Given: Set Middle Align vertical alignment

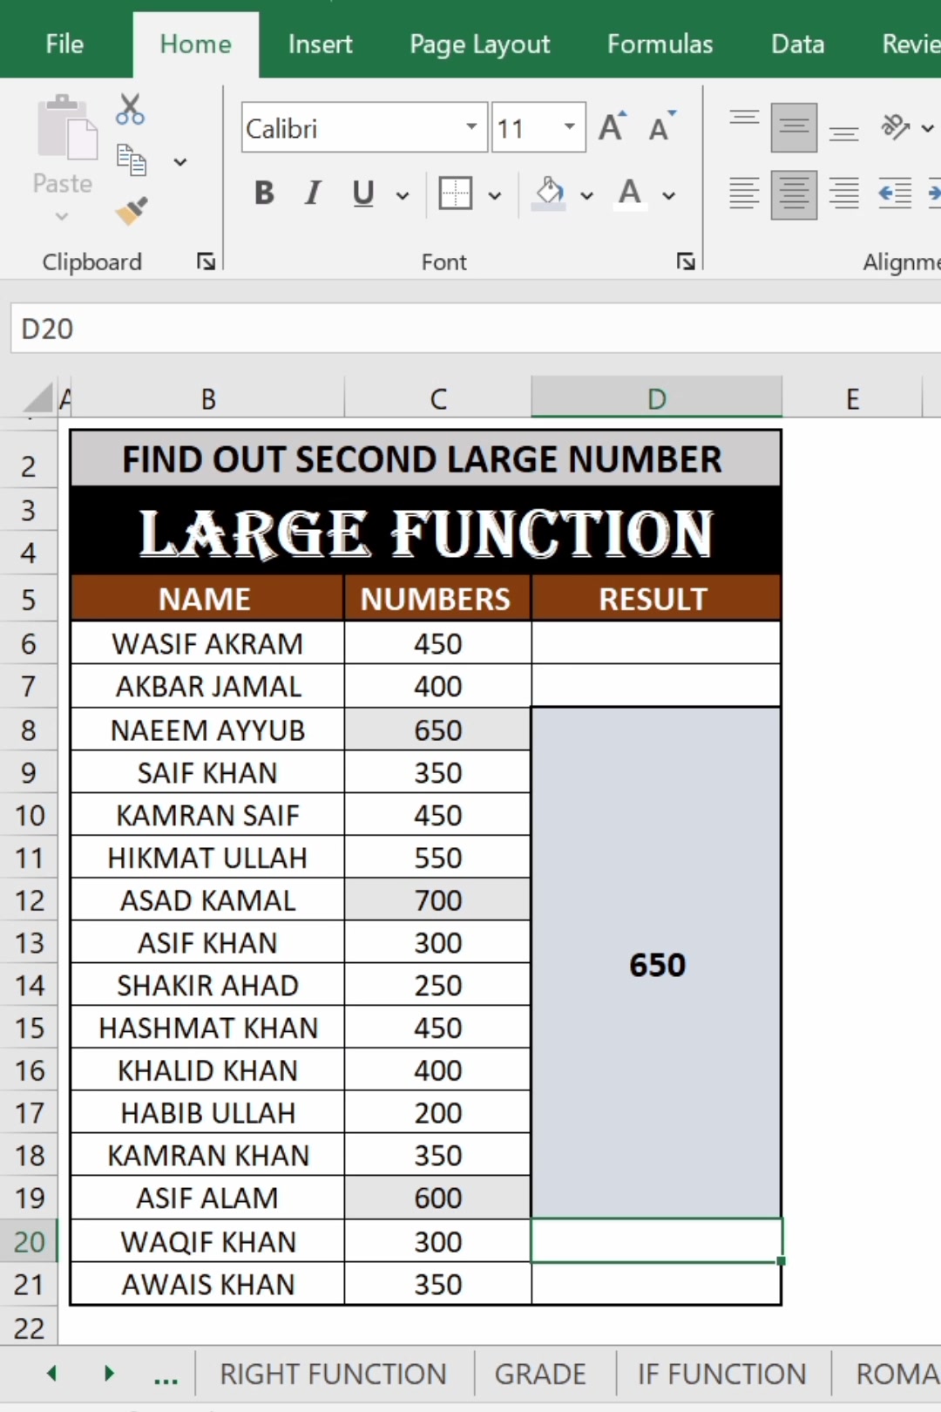Looking at the screenshot, I should pyautogui.click(x=794, y=127).
